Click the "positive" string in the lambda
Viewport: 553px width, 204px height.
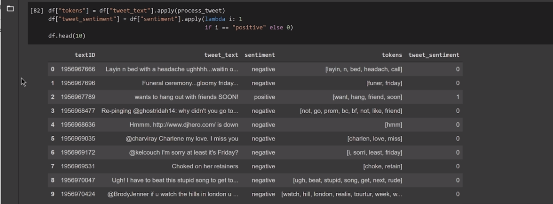pyautogui.click(x=250, y=27)
